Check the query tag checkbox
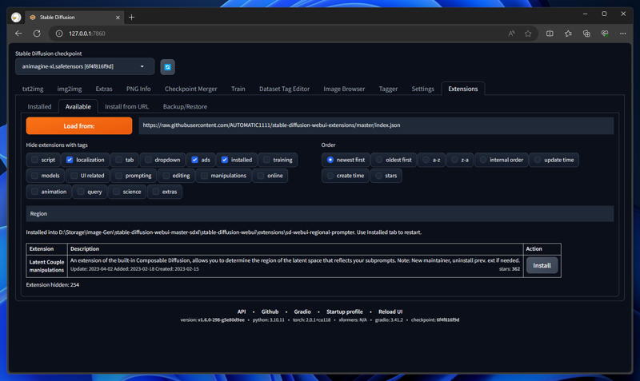640x381 pixels. (x=81, y=192)
